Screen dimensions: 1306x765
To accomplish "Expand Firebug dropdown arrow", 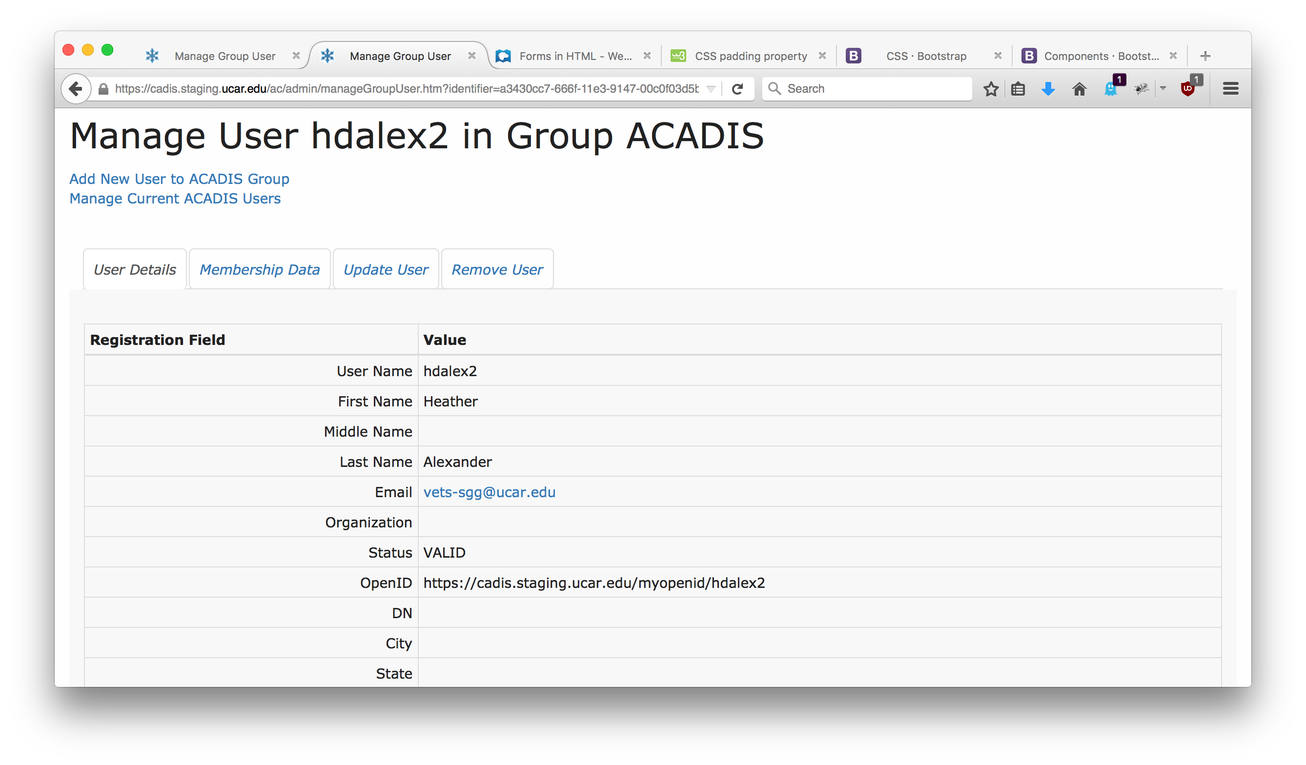I will (1163, 89).
